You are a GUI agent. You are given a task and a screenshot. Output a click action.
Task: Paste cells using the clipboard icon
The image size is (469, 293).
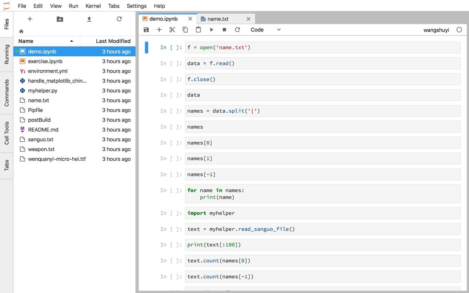[198, 29]
